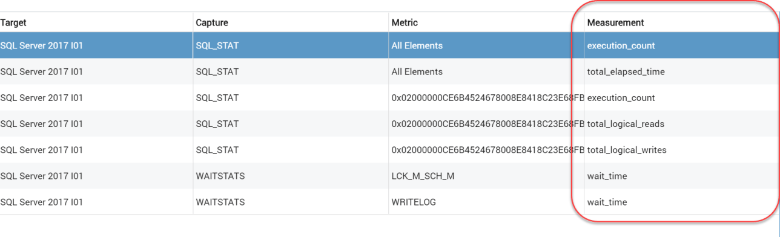Select the total_logical_writes measurement cell
This screenshot has height=237, width=780.
[627, 150]
